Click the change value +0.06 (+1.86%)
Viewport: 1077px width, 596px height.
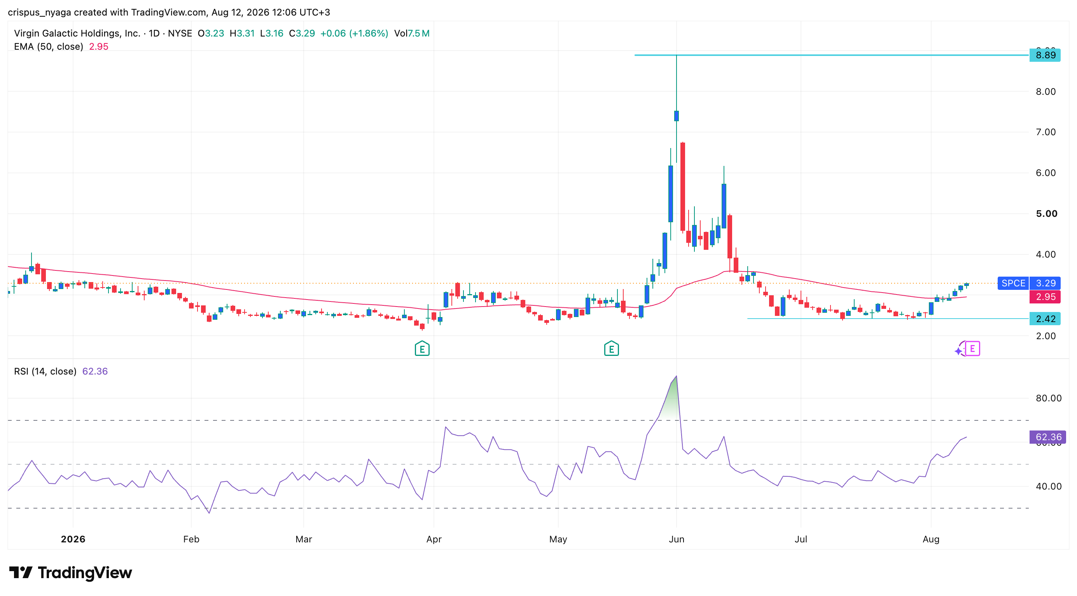pos(354,33)
